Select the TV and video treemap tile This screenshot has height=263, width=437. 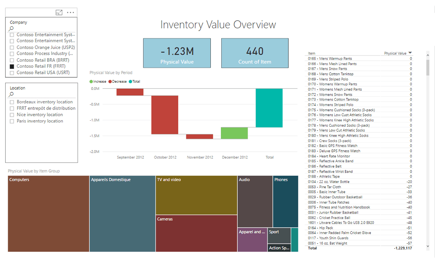coord(197,195)
